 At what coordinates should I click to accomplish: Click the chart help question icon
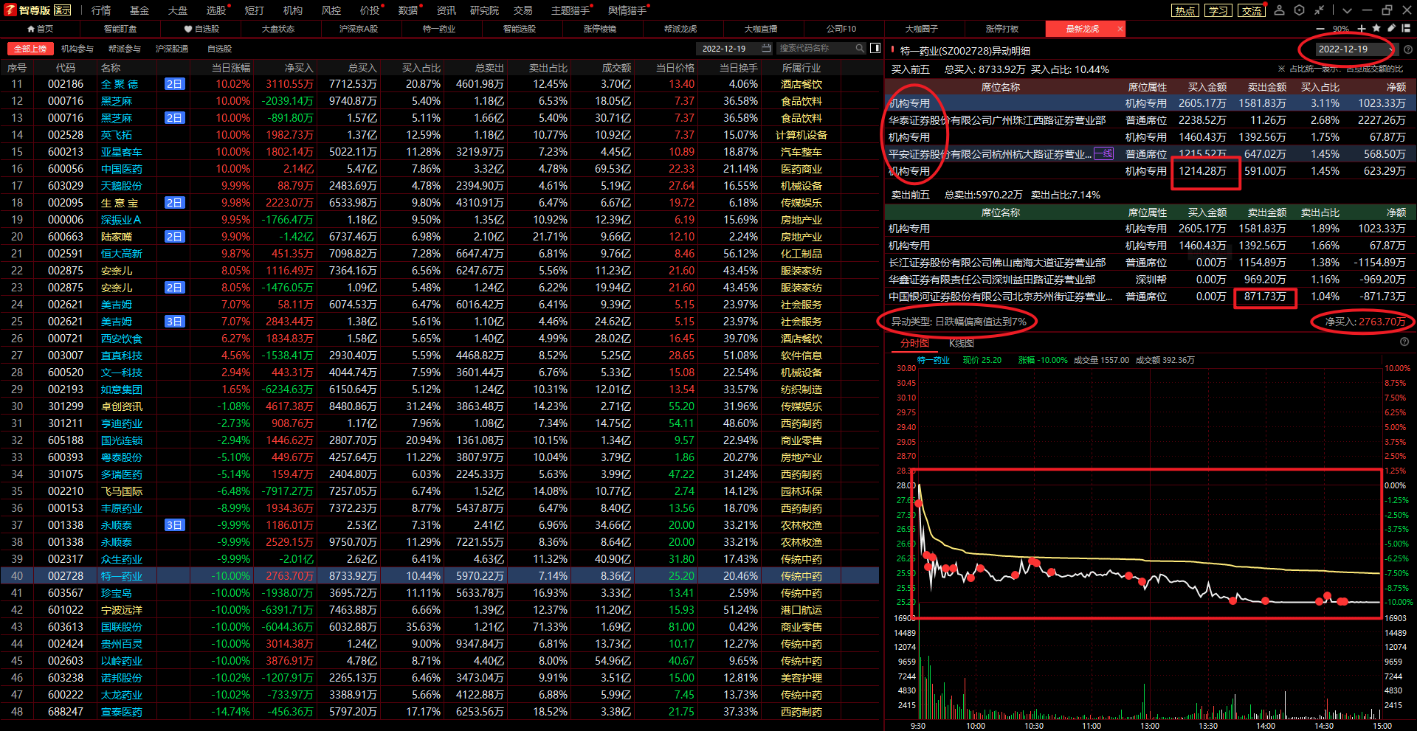coord(1404,342)
